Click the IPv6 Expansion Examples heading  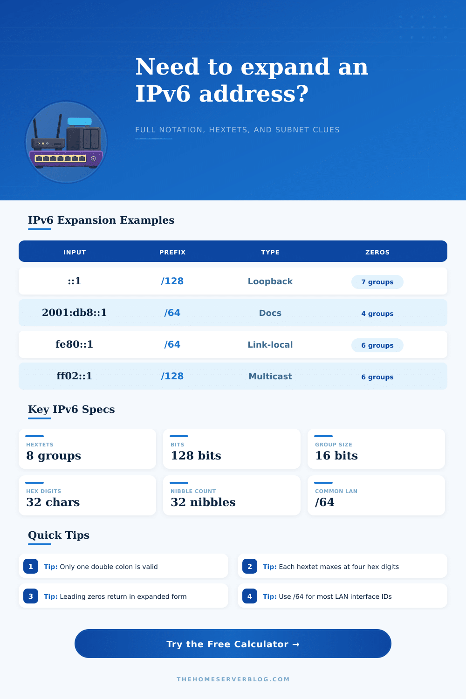[101, 220]
